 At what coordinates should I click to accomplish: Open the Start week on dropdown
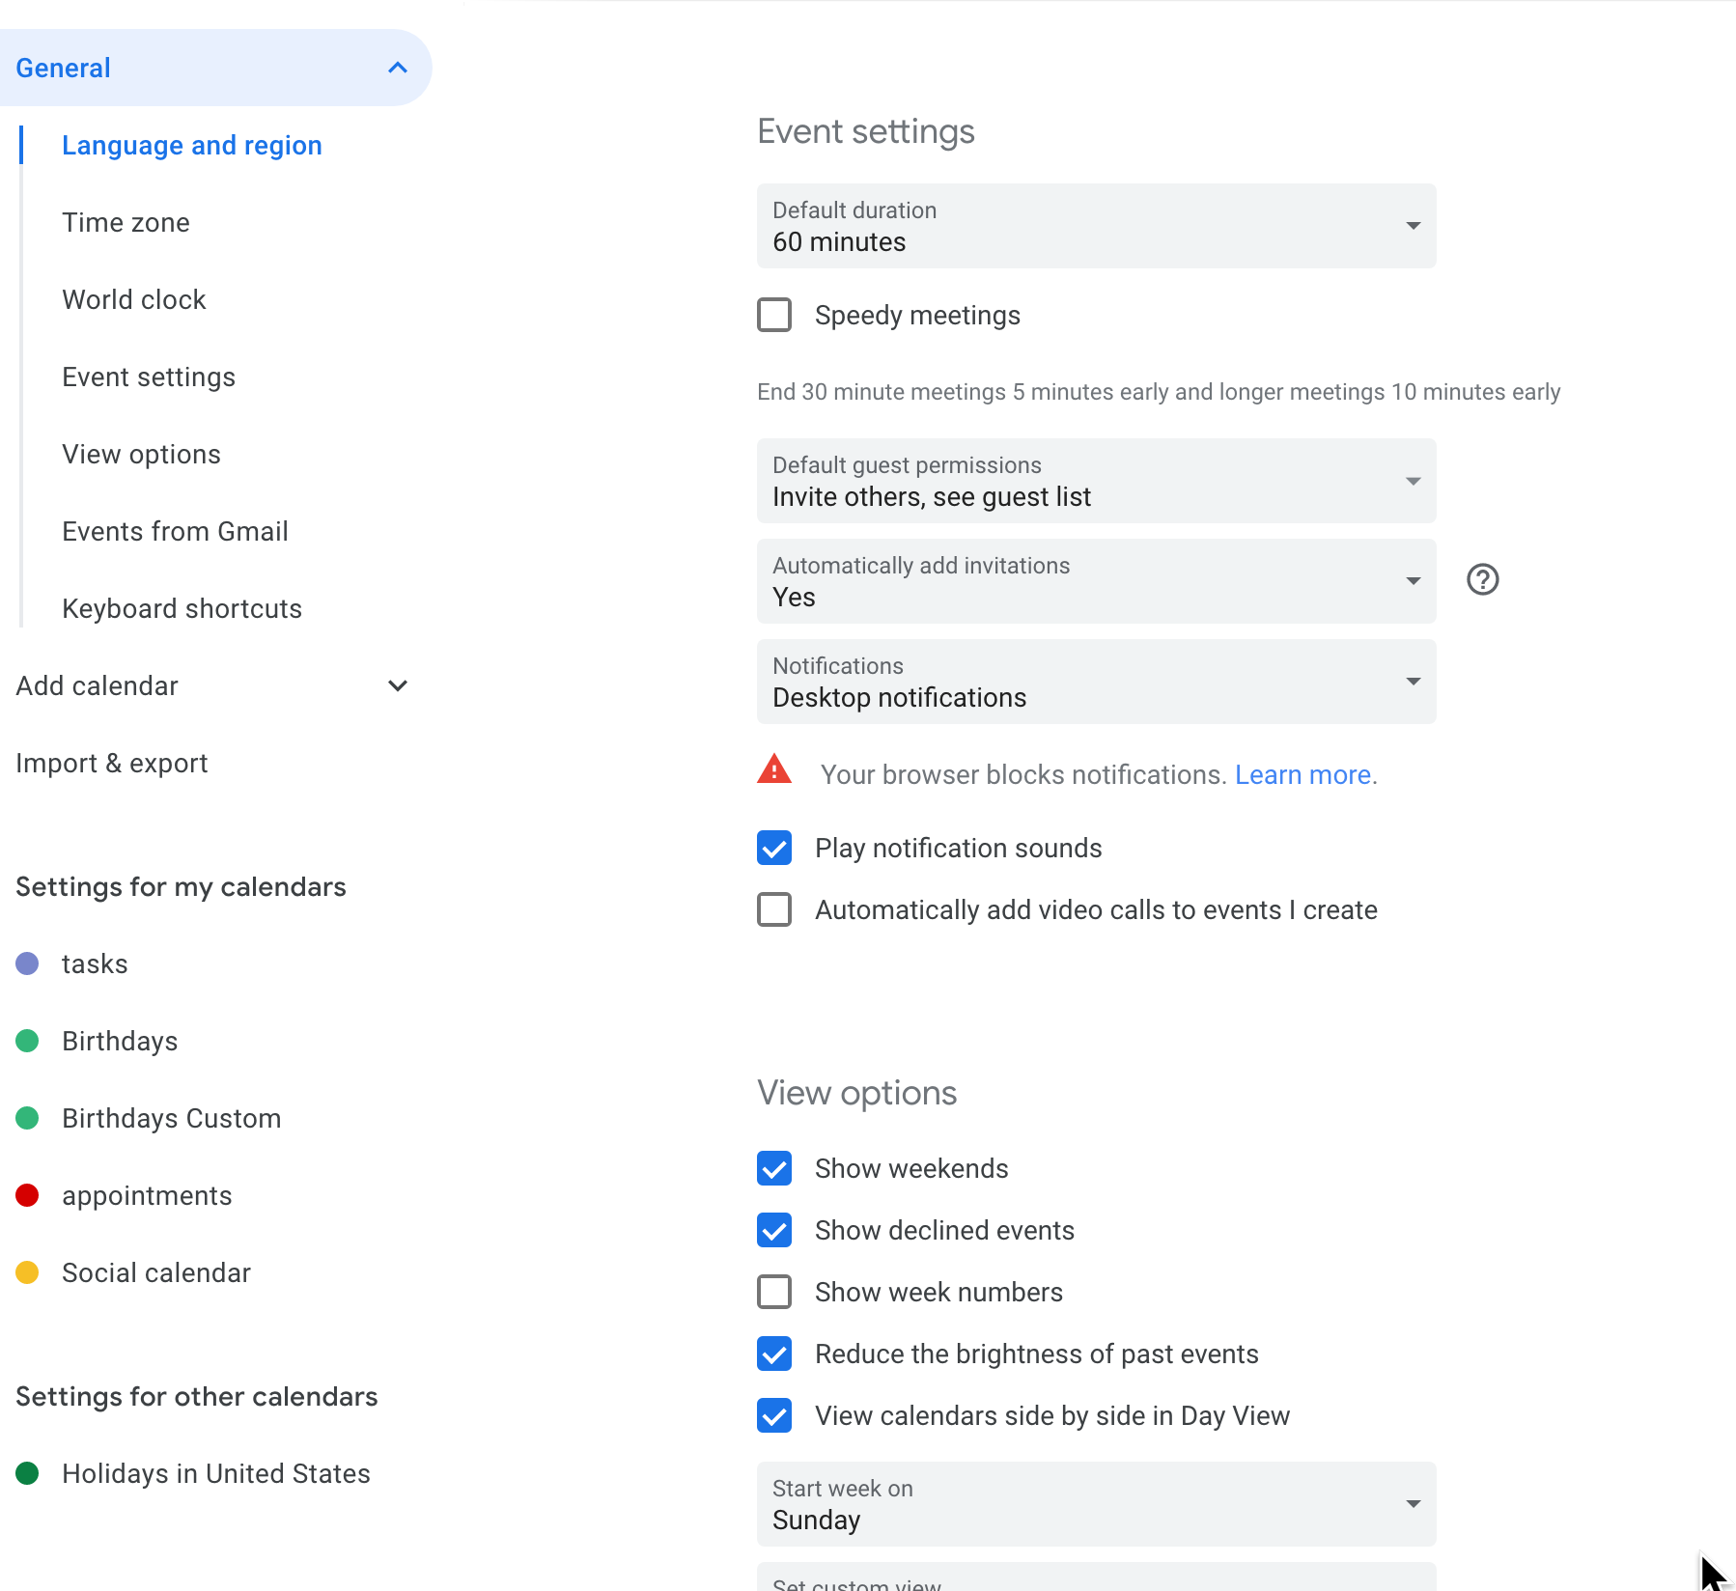(x=1096, y=1504)
